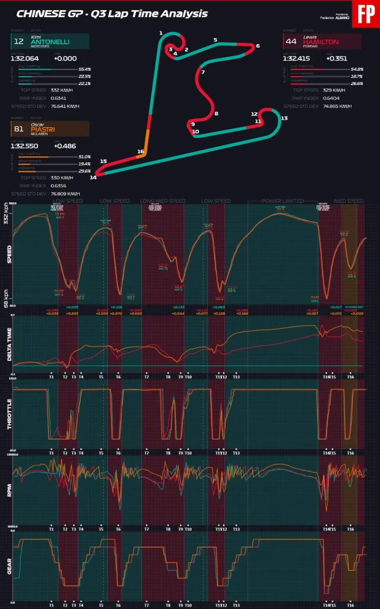Viewport: 380px width, 609px height.
Task: Click the red FP logo
Action: [366, 14]
